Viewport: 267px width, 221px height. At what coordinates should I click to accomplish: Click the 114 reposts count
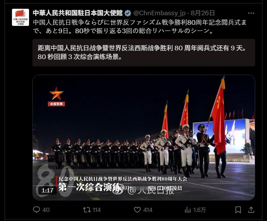tap(97, 210)
